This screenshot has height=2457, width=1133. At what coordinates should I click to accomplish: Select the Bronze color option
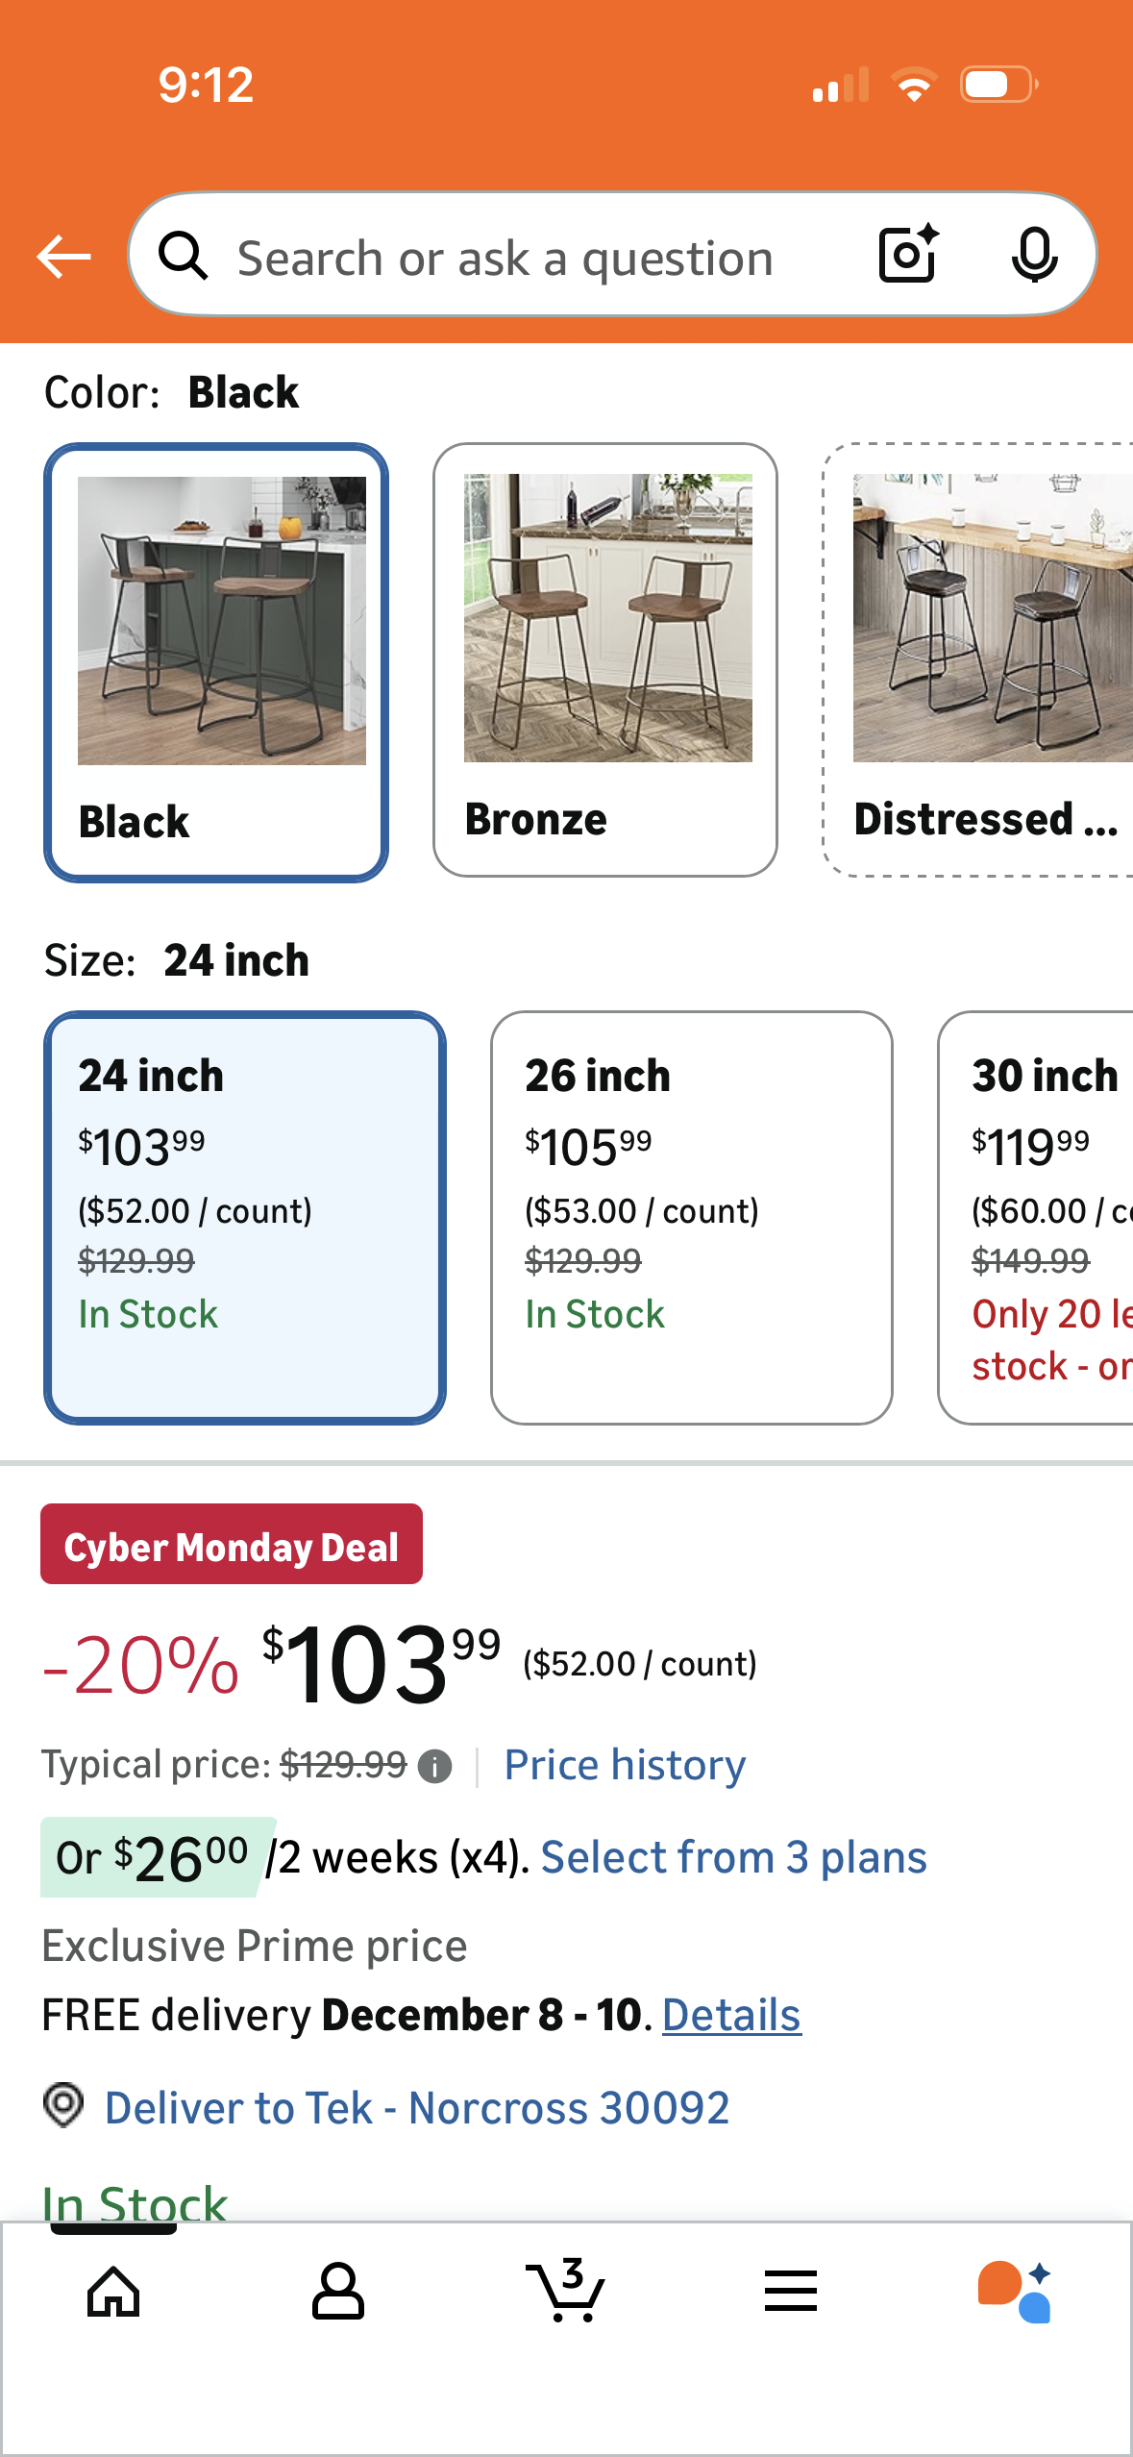605,659
